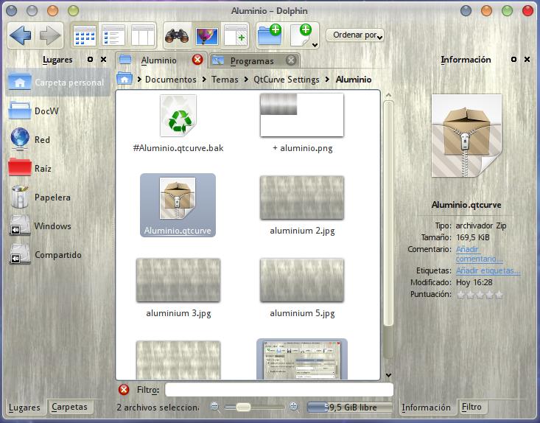Zoom out icons with minus magnifier
The width and height of the screenshot is (540, 423).
pyautogui.click(x=215, y=407)
